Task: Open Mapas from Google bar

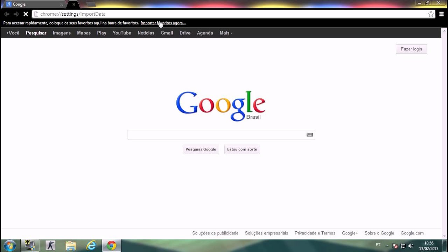Action: pyautogui.click(x=84, y=33)
